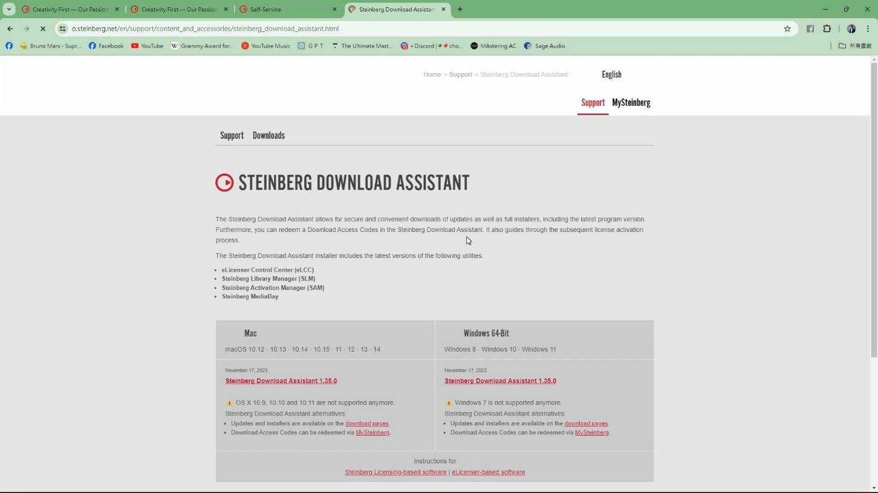Open eLicenser-based software instructions link
This screenshot has width=878, height=493.
pos(488,472)
